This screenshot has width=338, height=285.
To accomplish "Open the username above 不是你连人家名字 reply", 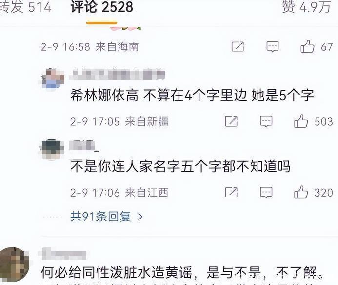I will point(83,146).
